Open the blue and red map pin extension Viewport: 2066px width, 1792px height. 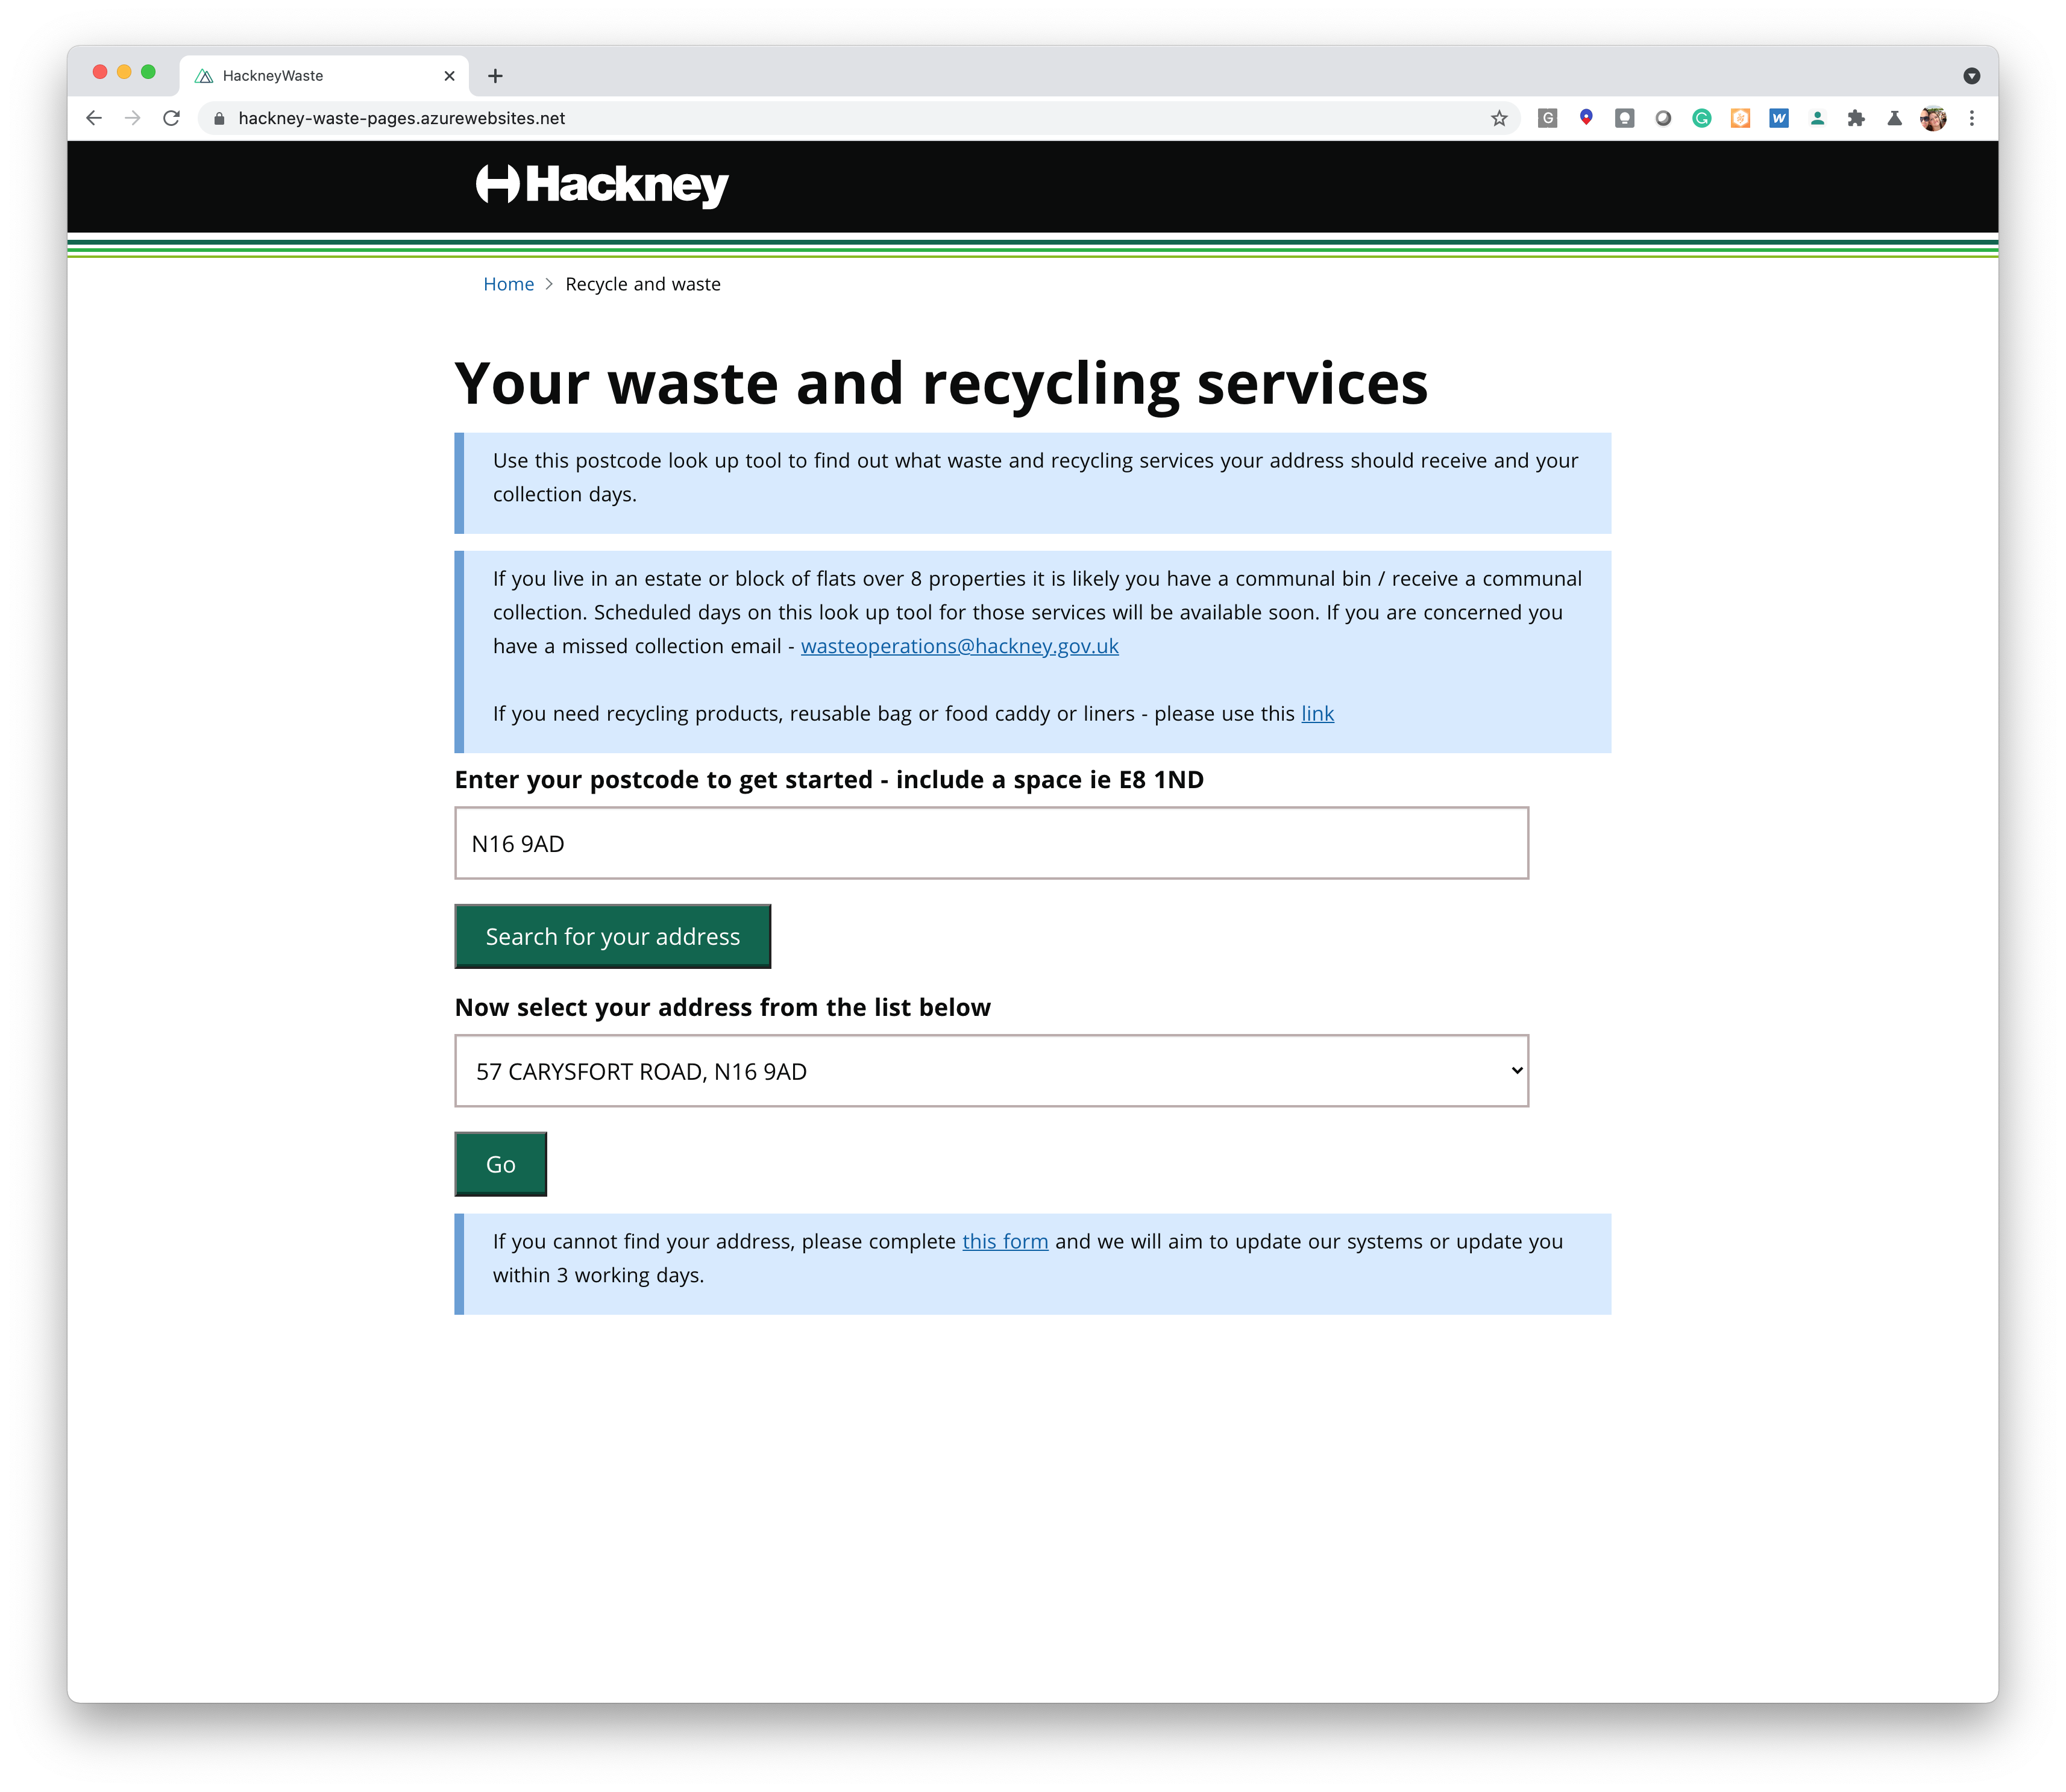(x=1586, y=118)
